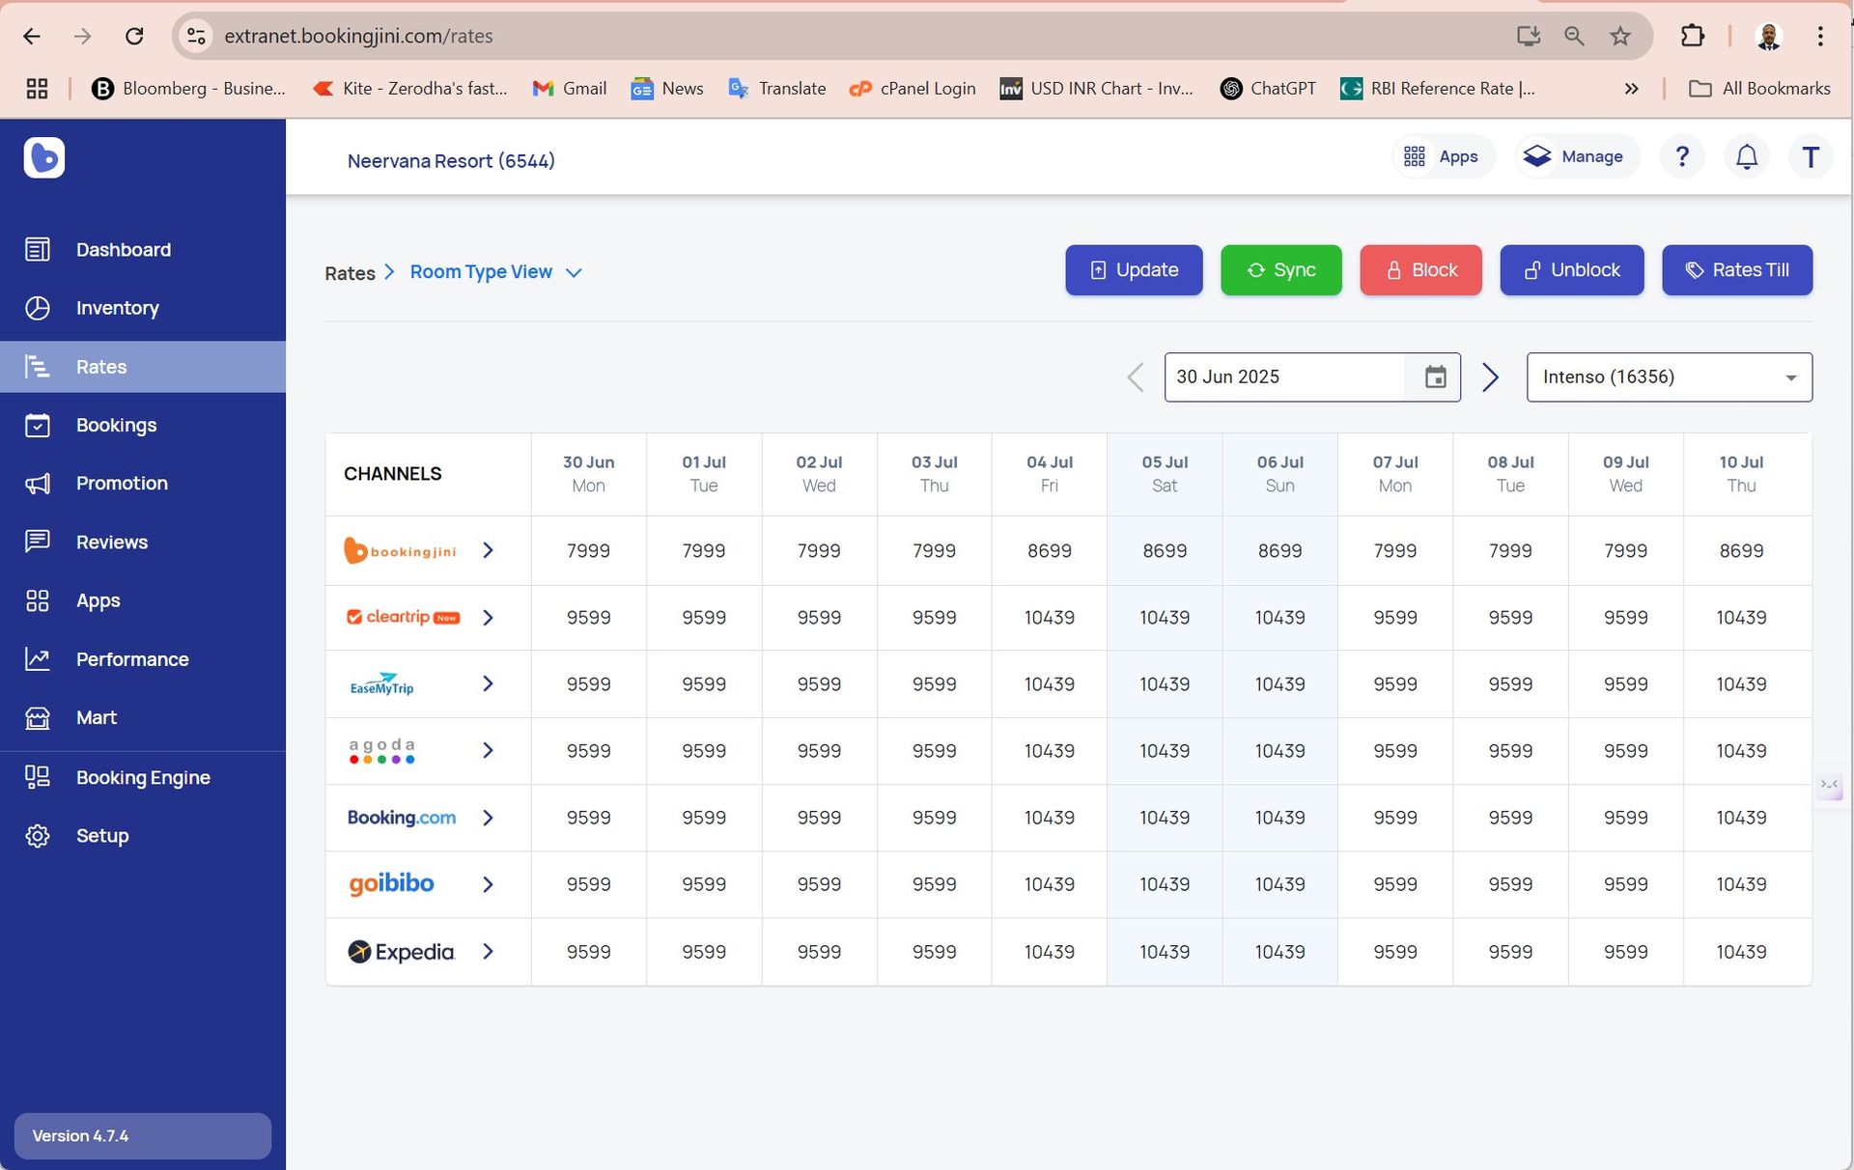Open the notifications bell icon
1854x1170 pixels.
click(x=1746, y=156)
